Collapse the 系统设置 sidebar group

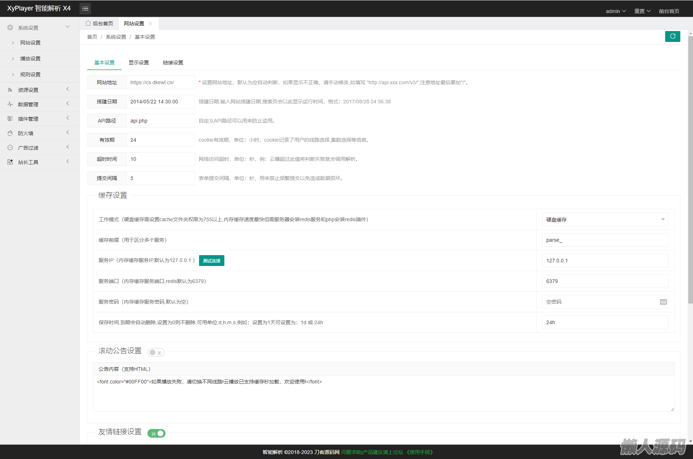click(68, 27)
